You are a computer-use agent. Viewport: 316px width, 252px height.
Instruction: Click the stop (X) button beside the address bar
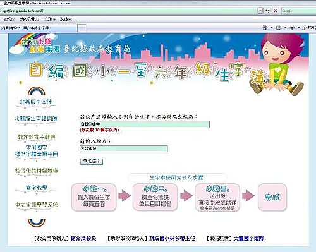(x=275, y=11)
